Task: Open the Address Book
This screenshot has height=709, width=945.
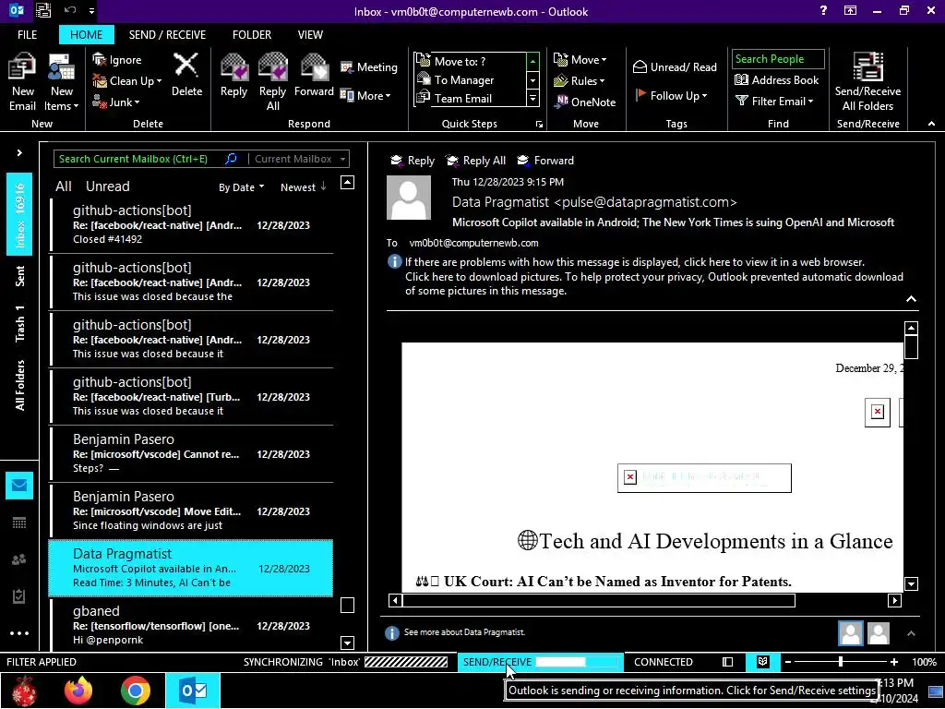Action: tap(777, 79)
